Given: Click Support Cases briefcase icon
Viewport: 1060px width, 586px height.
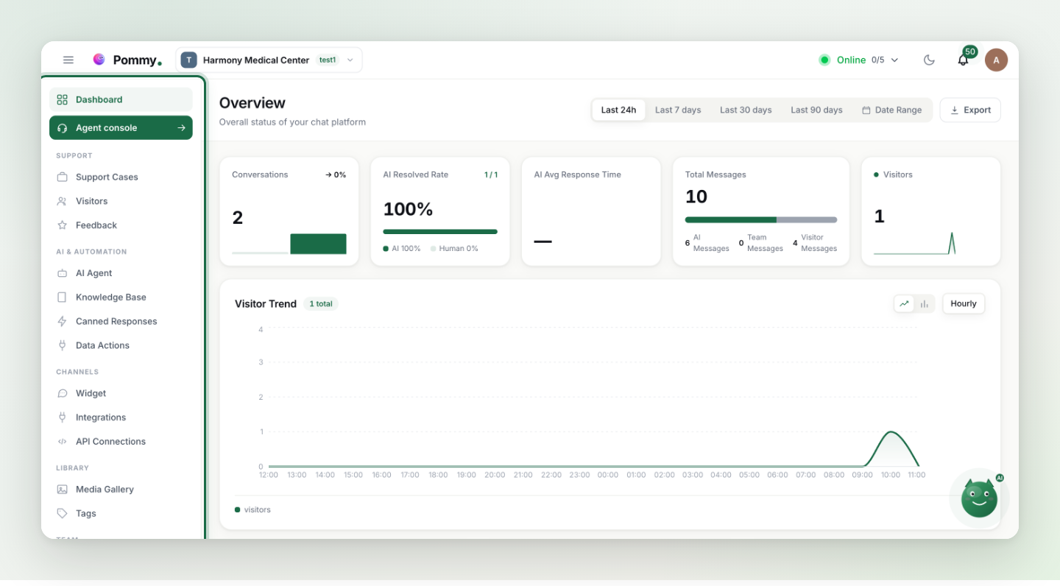Looking at the screenshot, I should pyautogui.click(x=62, y=177).
